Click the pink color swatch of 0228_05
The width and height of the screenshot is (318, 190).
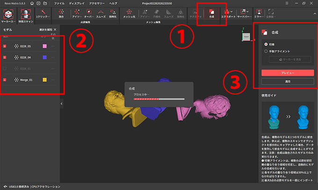click(44, 46)
